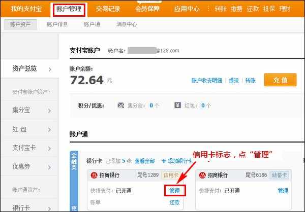Click the 查看全部 bank cards link
Viewport: 305px width, 212px height.
[x=145, y=161]
